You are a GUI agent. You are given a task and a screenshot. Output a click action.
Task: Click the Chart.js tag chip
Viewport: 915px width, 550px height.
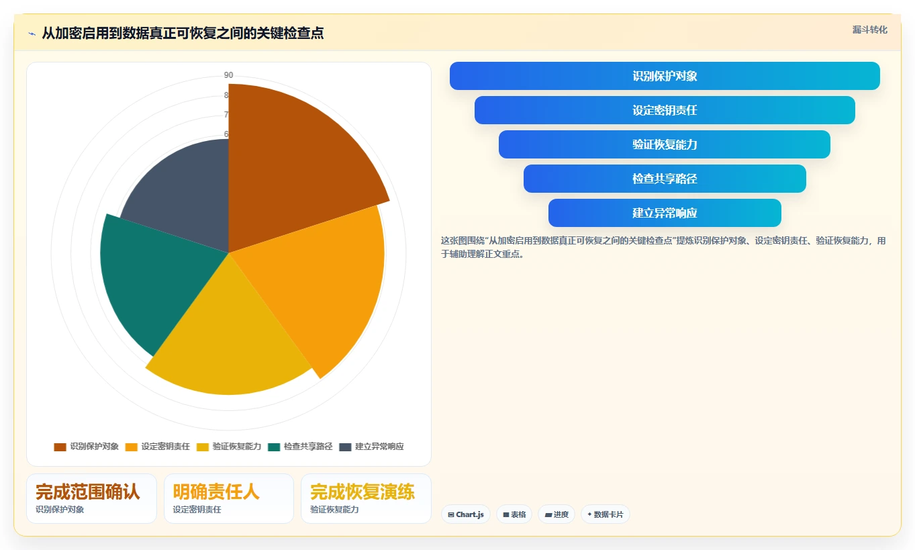465,514
